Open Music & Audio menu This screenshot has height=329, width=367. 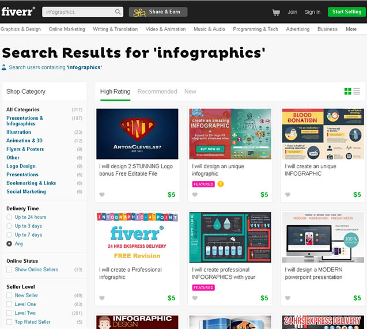tap(209, 29)
